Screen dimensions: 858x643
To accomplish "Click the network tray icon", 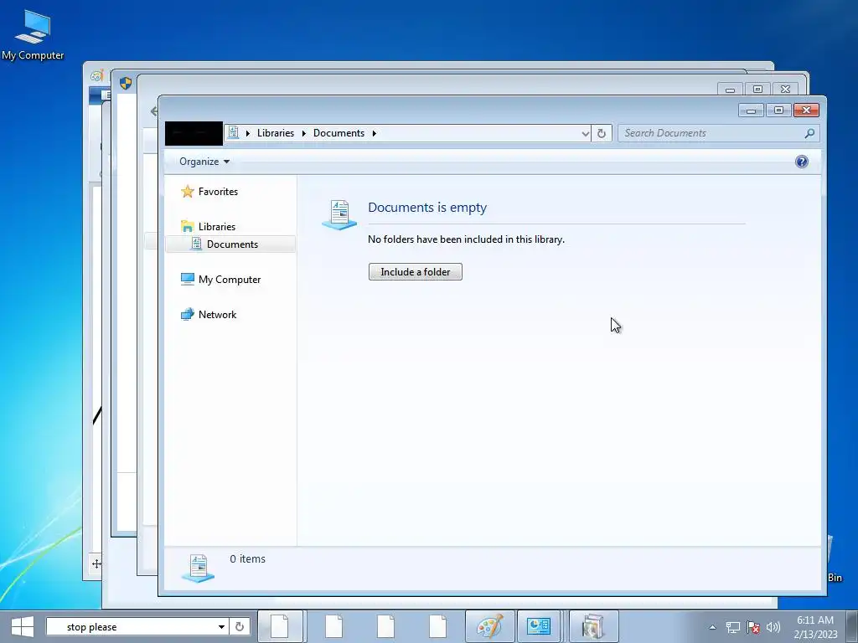I will coord(732,627).
